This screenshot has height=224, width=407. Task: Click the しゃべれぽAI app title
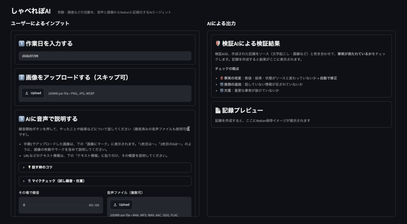(x=31, y=11)
